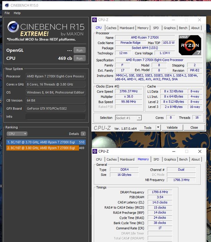Close the lower CPU-Z window with X
211x242 pixels.
point(200,151)
